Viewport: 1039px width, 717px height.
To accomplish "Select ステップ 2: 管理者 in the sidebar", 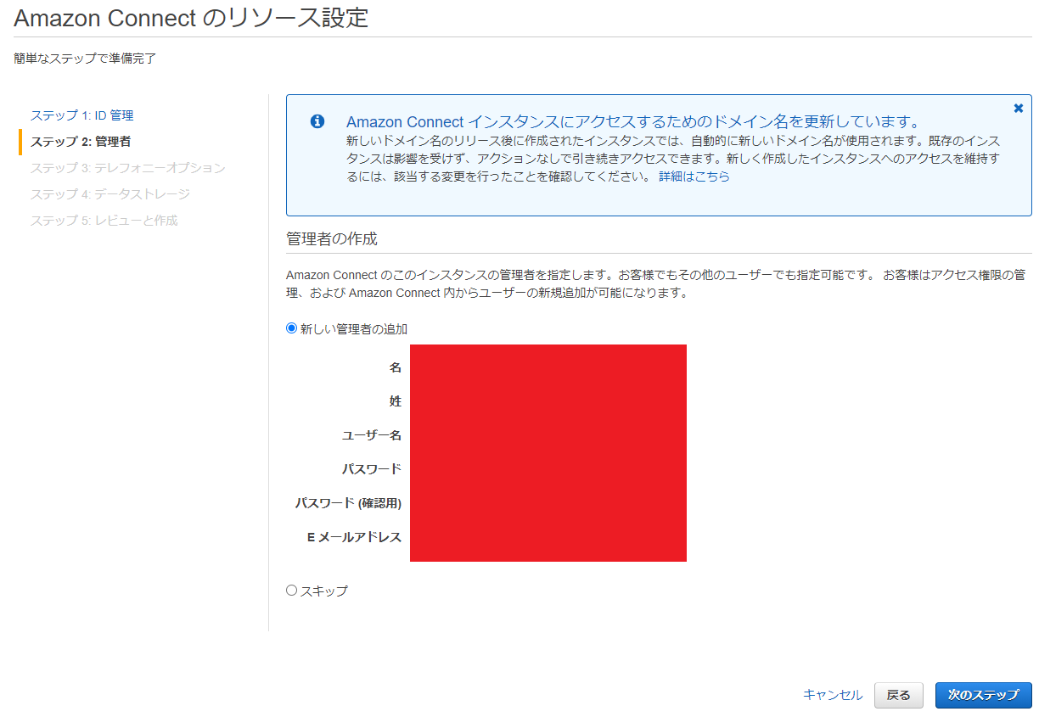I will coord(81,142).
